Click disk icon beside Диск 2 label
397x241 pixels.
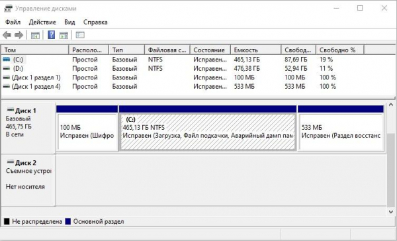coord(11,162)
